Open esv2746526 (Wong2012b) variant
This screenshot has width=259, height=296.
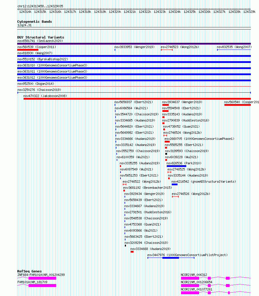[x=191, y=194]
